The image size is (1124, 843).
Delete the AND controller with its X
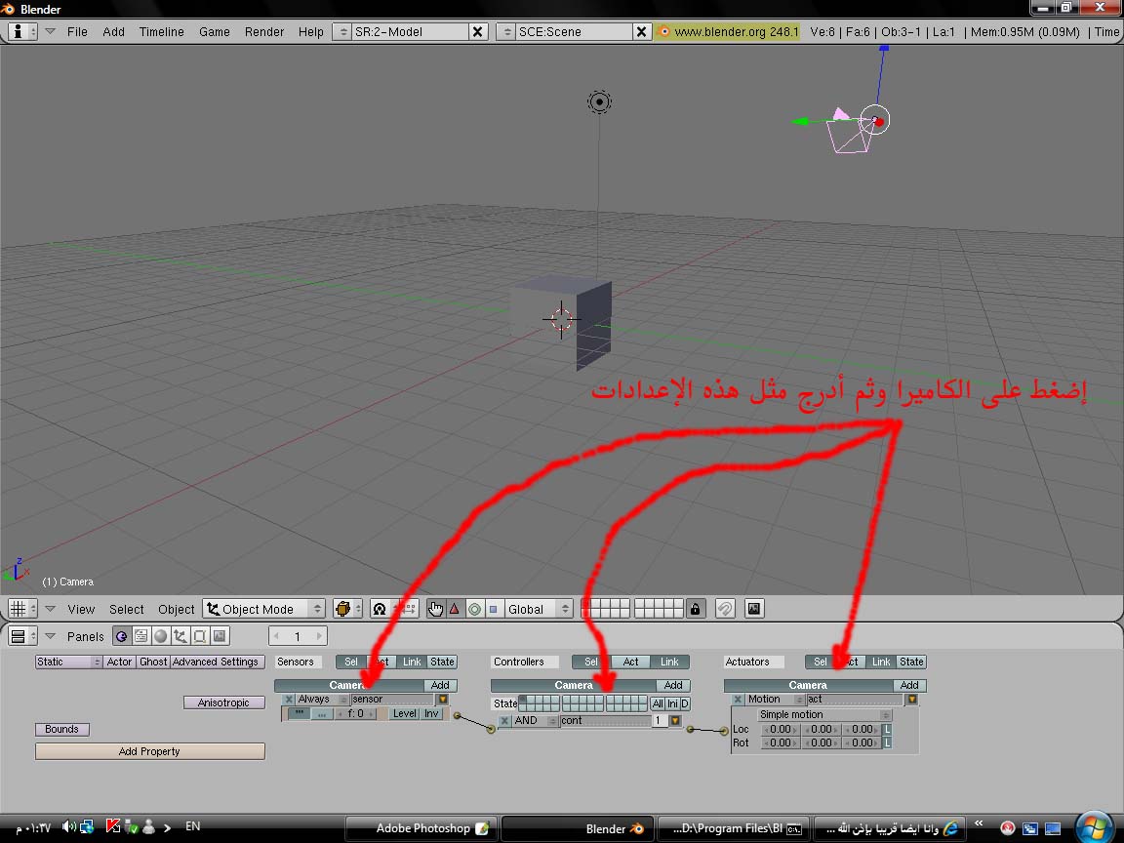[504, 720]
